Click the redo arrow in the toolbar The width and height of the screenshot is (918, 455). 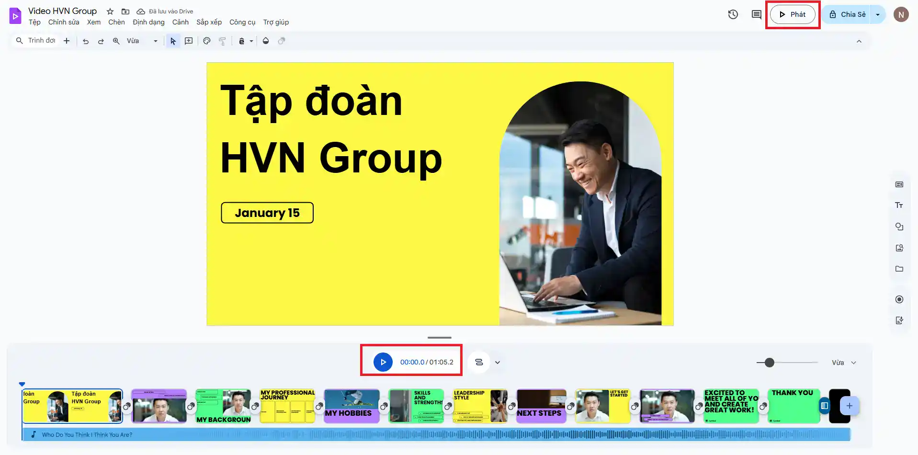pyautogui.click(x=101, y=41)
